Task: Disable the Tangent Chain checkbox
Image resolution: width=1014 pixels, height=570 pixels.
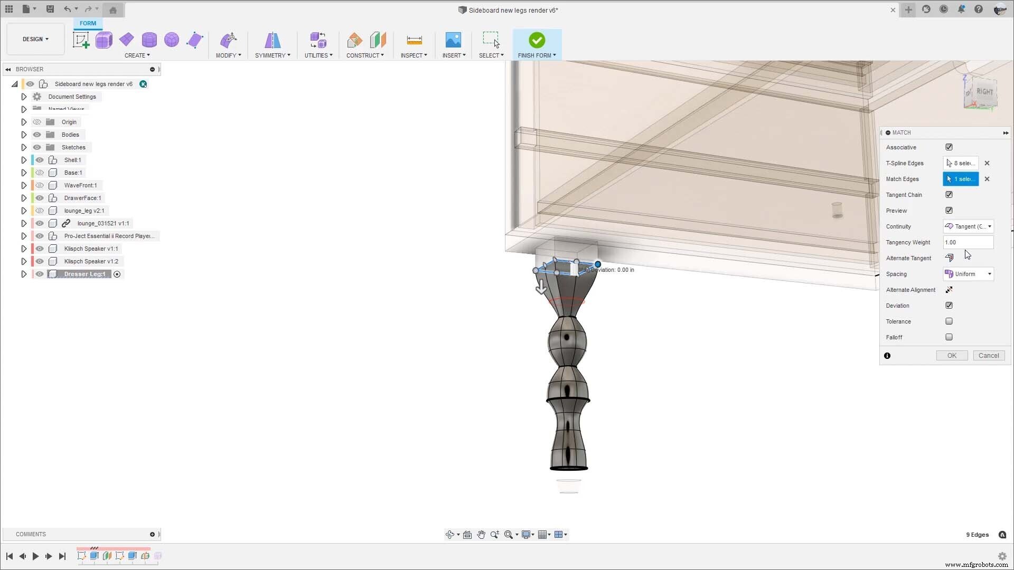Action: click(x=949, y=194)
